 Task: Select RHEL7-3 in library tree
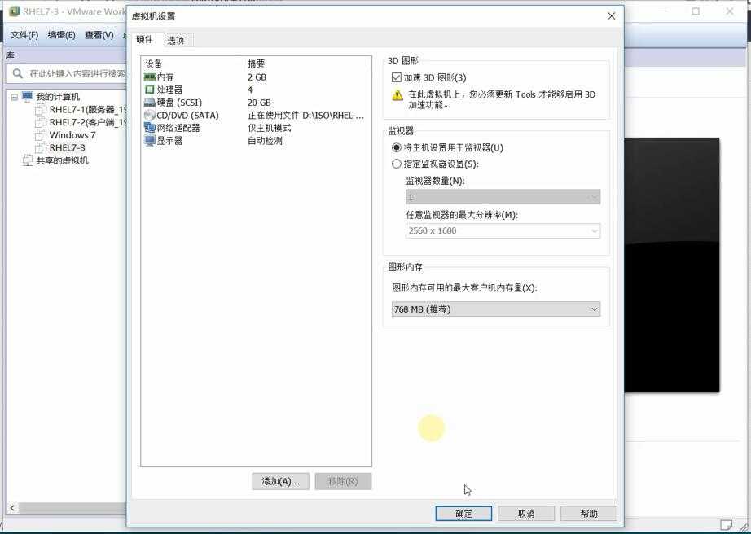[67, 148]
